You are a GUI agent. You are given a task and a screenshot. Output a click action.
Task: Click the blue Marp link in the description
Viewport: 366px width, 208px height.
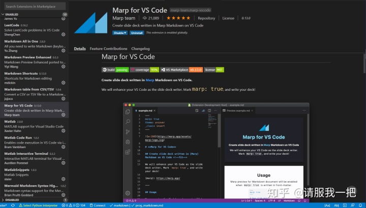click(150, 80)
